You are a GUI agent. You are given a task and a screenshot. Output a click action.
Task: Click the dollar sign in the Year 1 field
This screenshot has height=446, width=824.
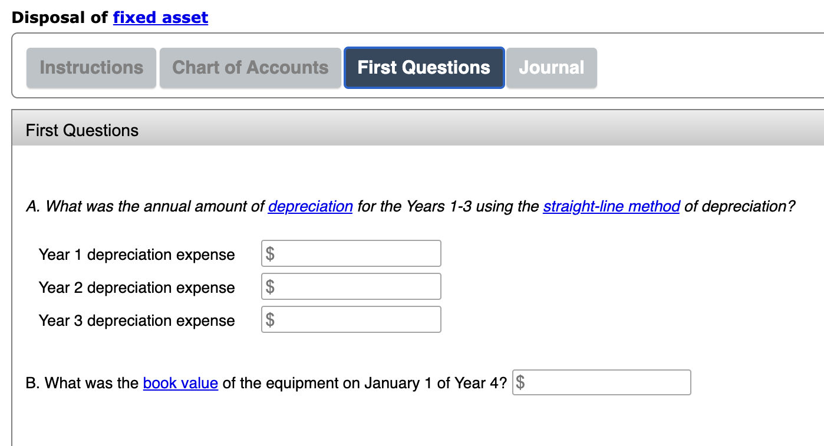tap(271, 253)
